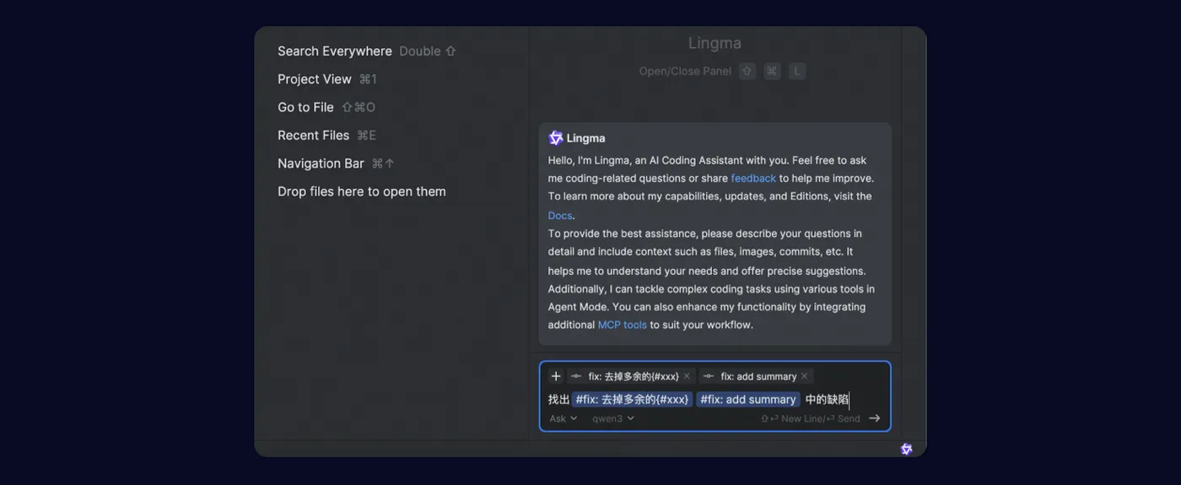Viewport: 1181px width, 485px height.
Task: Click 'Go to File' hint text
Action: pos(305,107)
